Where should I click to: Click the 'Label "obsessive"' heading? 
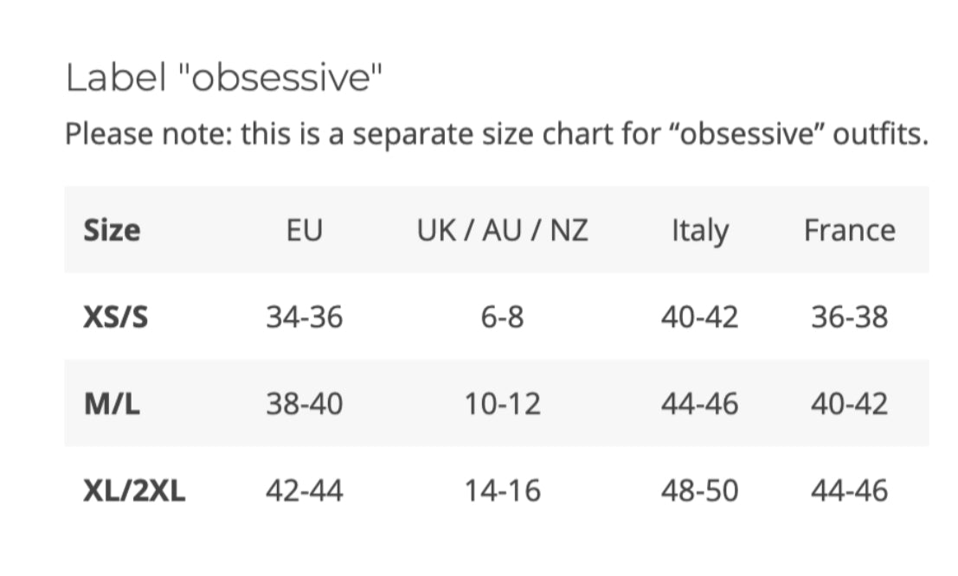click(224, 79)
